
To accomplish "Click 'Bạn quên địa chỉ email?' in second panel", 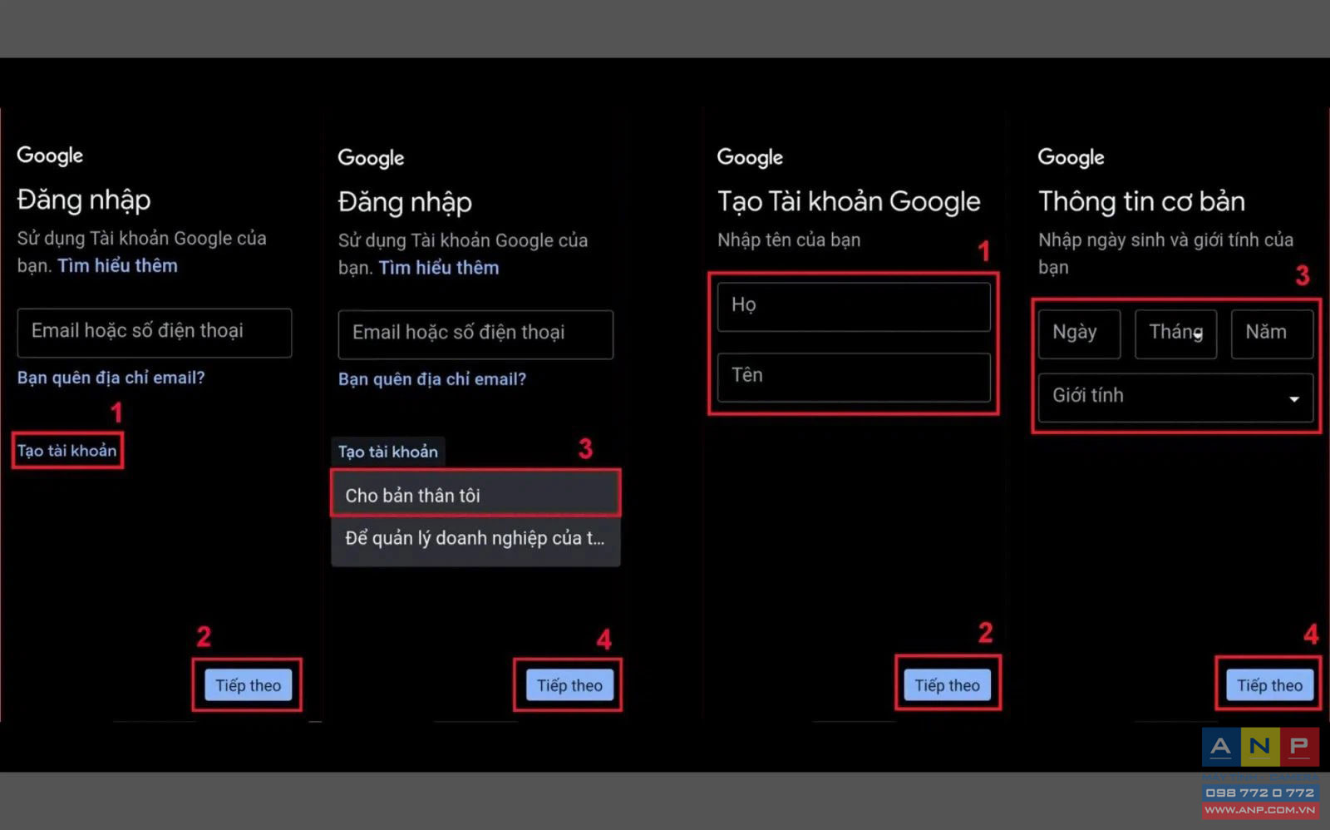I will coord(431,379).
